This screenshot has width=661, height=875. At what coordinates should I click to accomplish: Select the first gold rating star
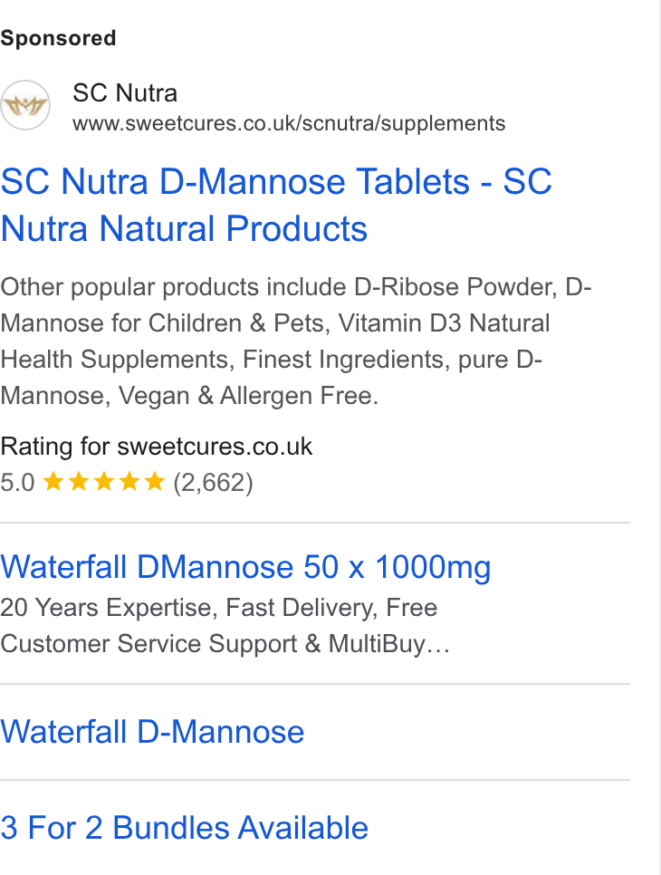(53, 481)
